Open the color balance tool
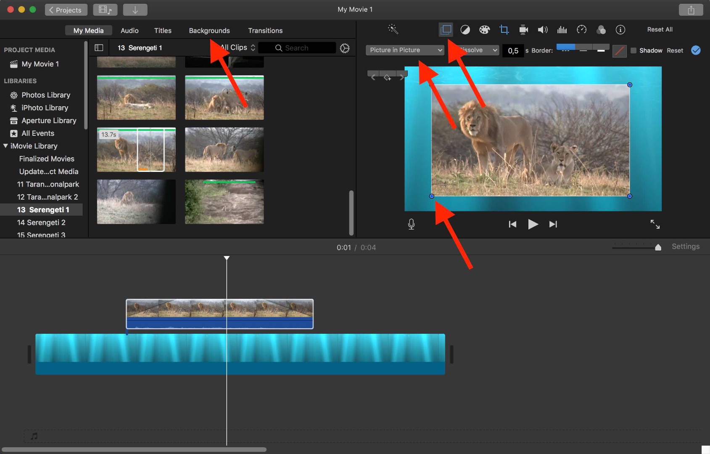 465,29
